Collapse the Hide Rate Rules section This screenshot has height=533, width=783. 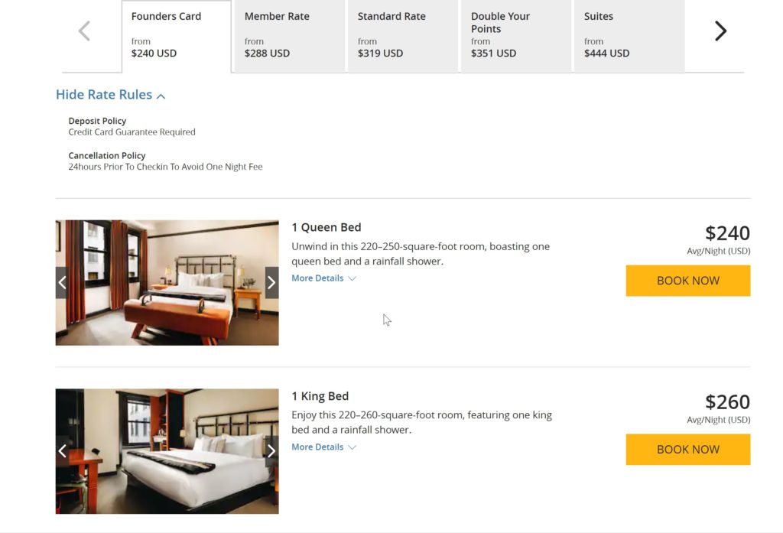(110, 95)
